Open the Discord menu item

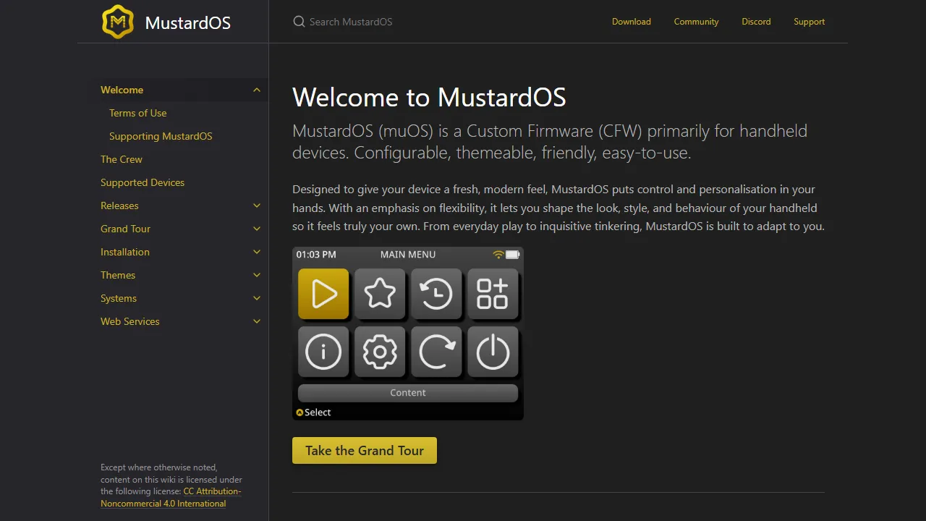coord(756,22)
